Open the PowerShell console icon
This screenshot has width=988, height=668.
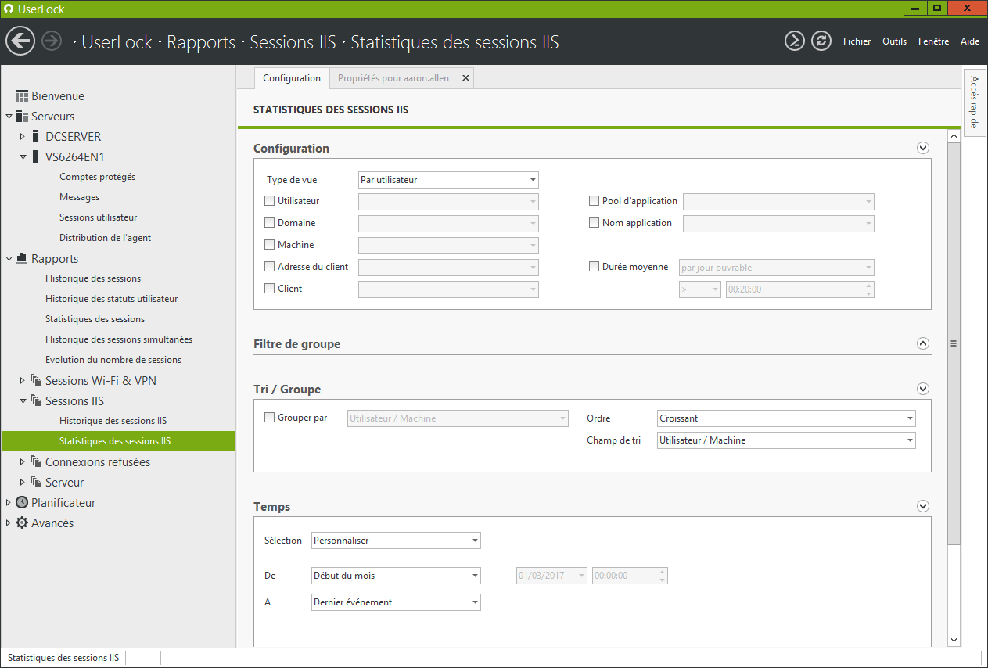click(x=795, y=41)
